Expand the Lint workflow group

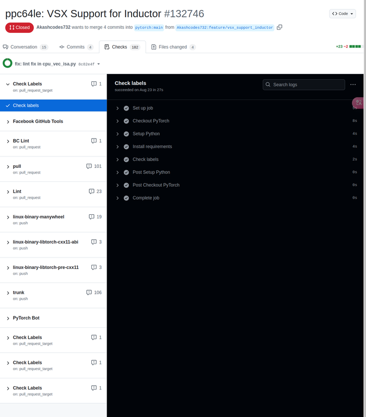pos(8,192)
